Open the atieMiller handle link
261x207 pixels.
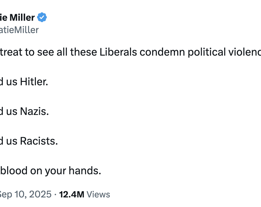(x=19, y=30)
